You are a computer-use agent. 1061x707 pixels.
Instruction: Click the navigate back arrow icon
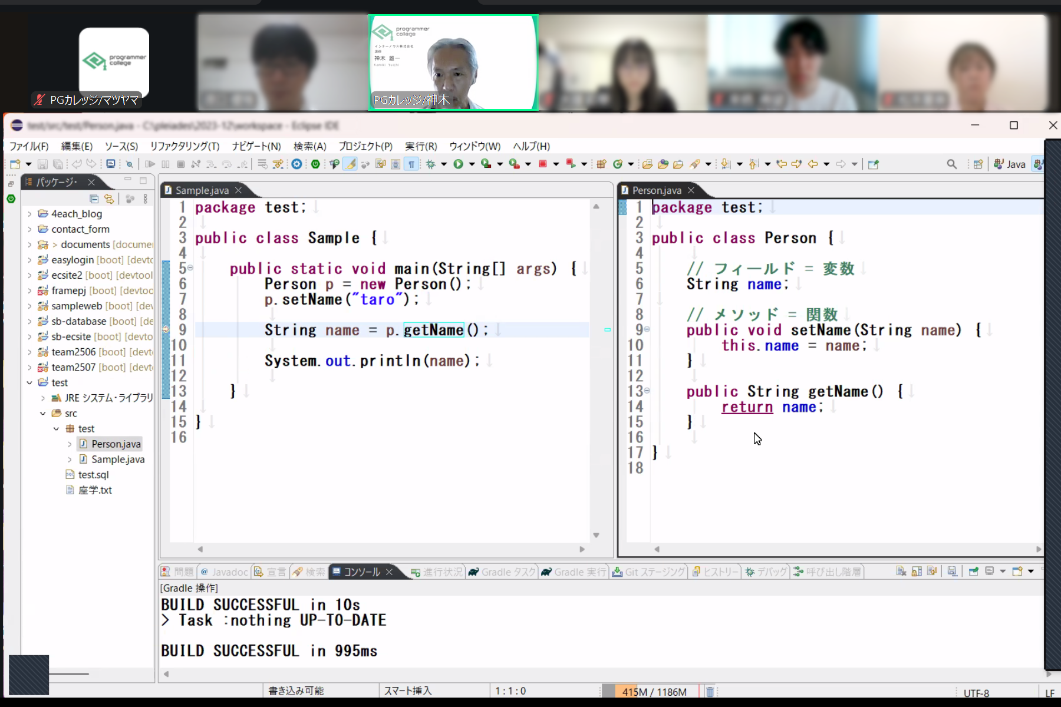coord(812,164)
